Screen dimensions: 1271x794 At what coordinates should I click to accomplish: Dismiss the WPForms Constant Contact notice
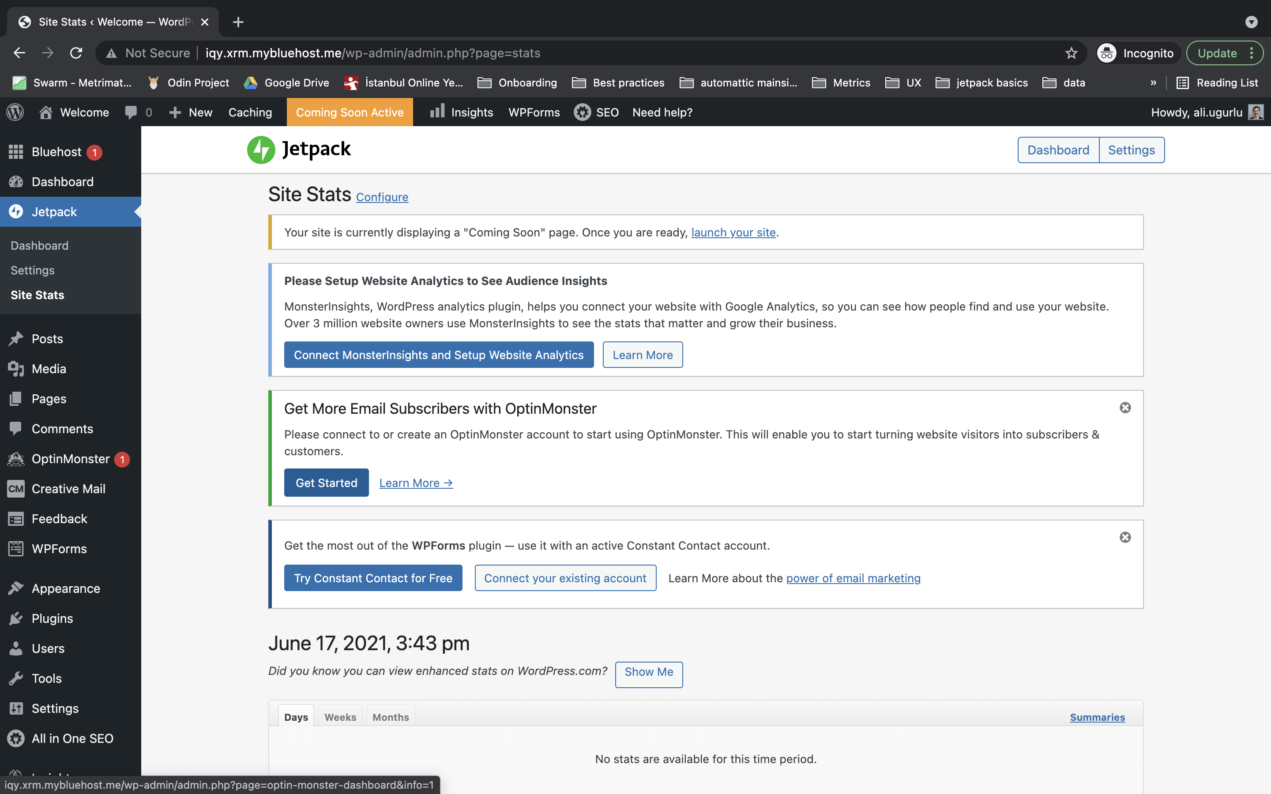pyautogui.click(x=1125, y=537)
